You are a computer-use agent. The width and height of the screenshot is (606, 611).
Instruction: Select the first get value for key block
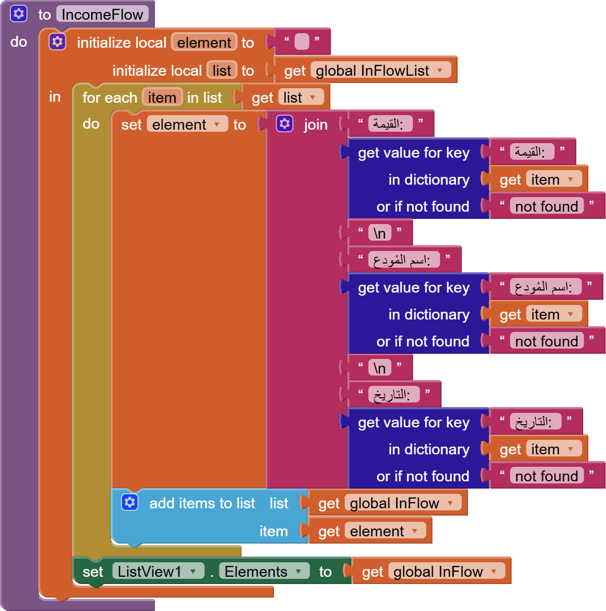click(413, 152)
